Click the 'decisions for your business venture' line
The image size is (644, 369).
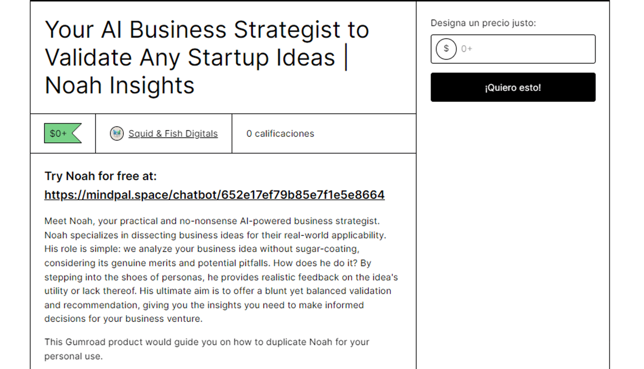pyautogui.click(x=123, y=319)
